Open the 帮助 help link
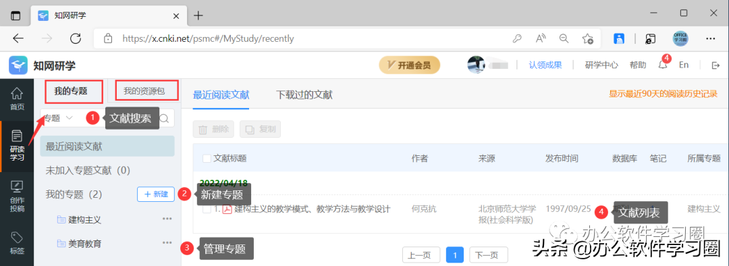Viewport: 729px width, 266px height. click(x=637, y=65)
